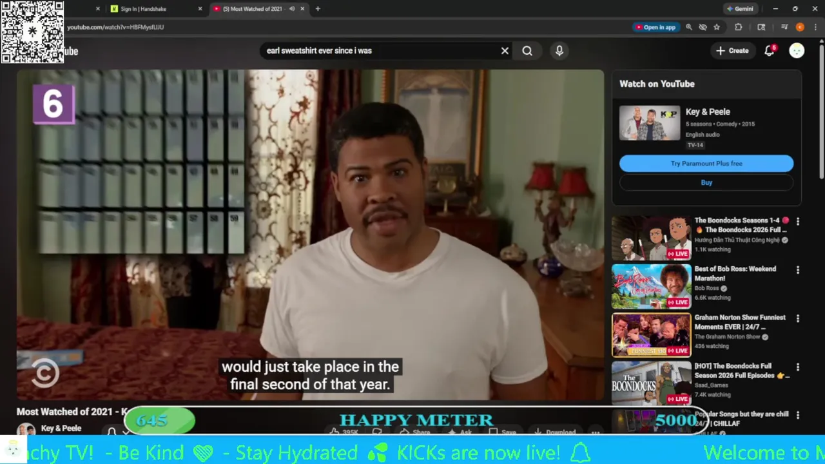Click the YouTube search magnifier button
The image size is (825, 464).
pyautogui.click(x=527, y=51)
